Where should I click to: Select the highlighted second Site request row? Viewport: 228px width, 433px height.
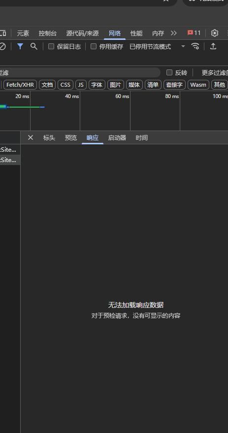[10, 160]
